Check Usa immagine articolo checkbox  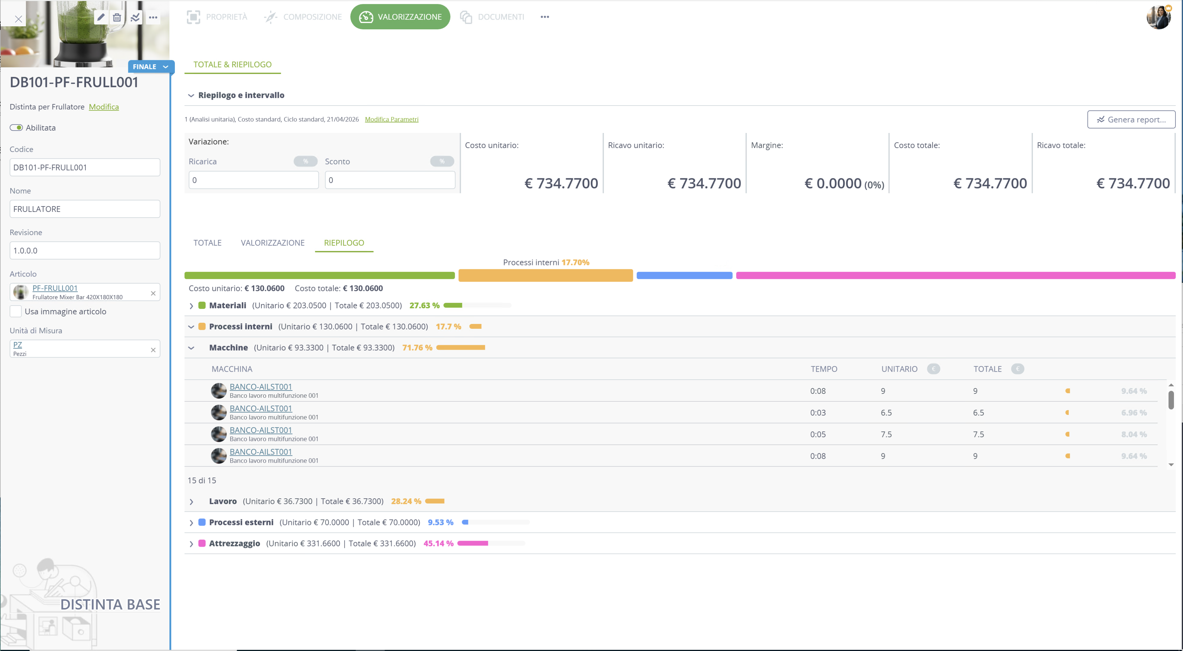16,312
